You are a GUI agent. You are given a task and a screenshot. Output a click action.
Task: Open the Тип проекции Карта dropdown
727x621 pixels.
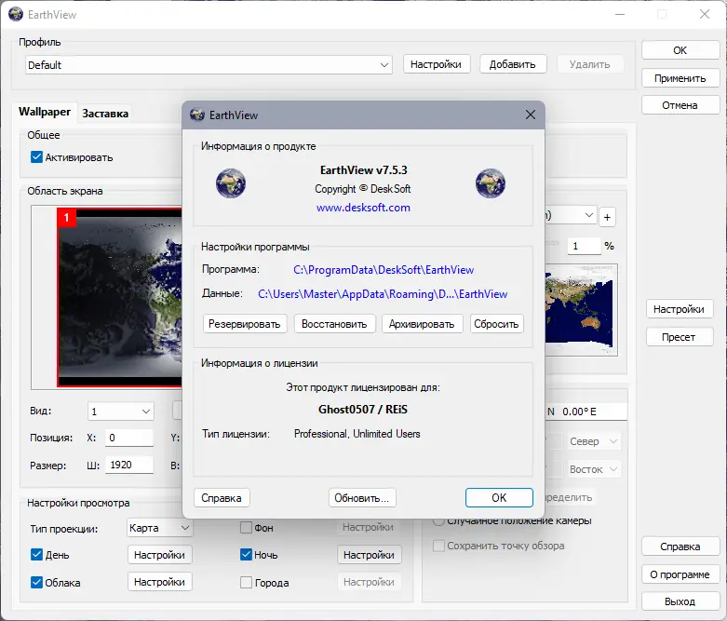coord(159,528)
